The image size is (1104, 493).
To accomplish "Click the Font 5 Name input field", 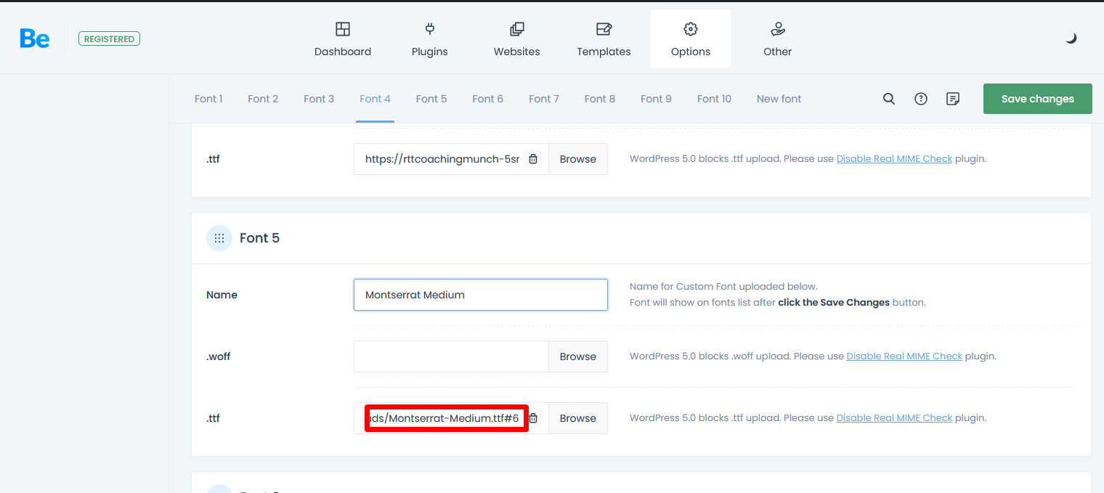I will [x=480, y=295].
